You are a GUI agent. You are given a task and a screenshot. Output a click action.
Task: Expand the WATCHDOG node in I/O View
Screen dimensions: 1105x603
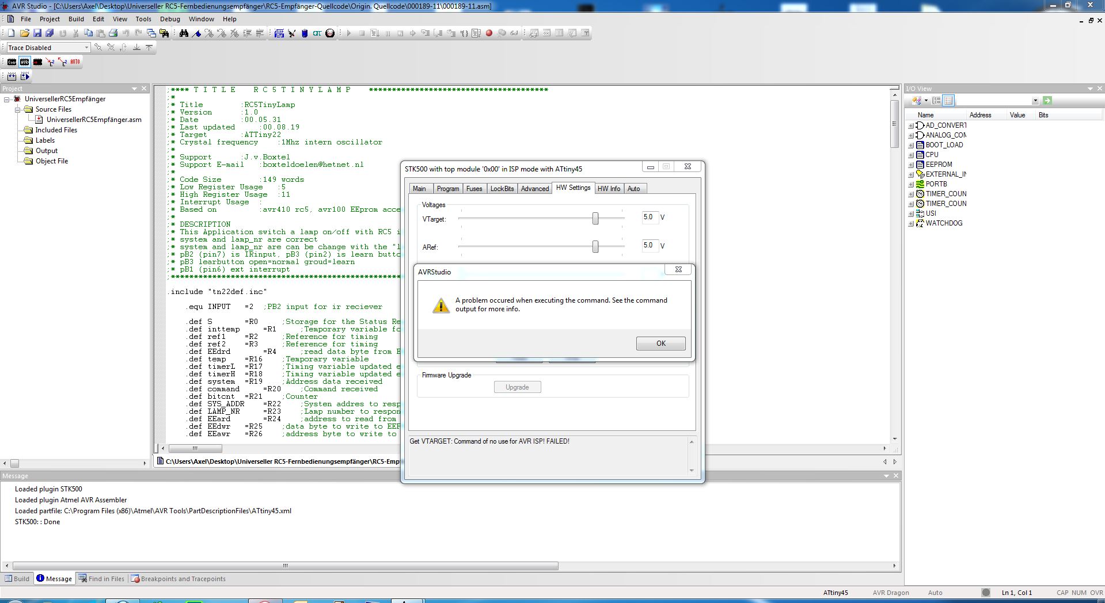click(911, 223)
